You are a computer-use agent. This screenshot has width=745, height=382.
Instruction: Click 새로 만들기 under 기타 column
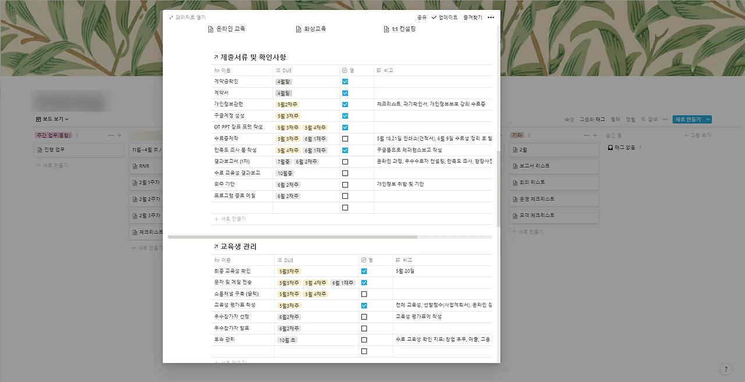point(527,231)
